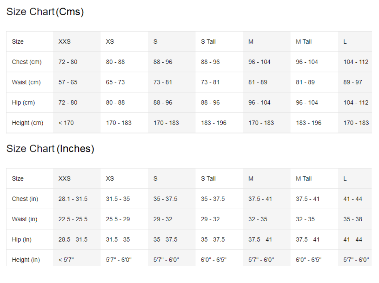Click the "< 170" height cell for XXS

click(x=66, y=123)
